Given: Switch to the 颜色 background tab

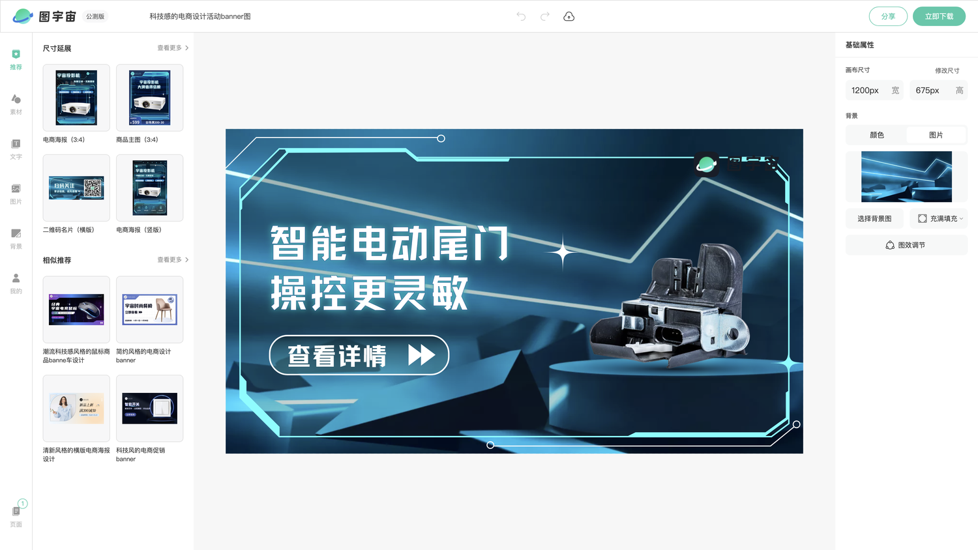Looking at the screenshot, I should (877, 135).
